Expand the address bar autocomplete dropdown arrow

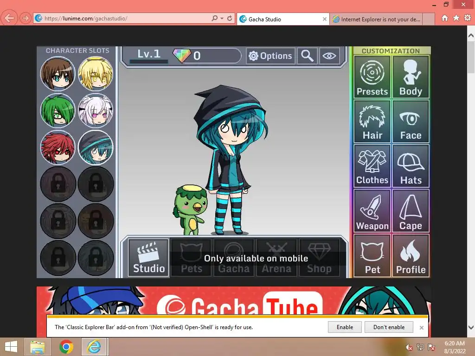[222, 18]
